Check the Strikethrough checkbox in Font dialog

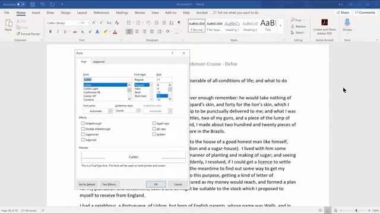pyautogui.click(x=83, y=123)
